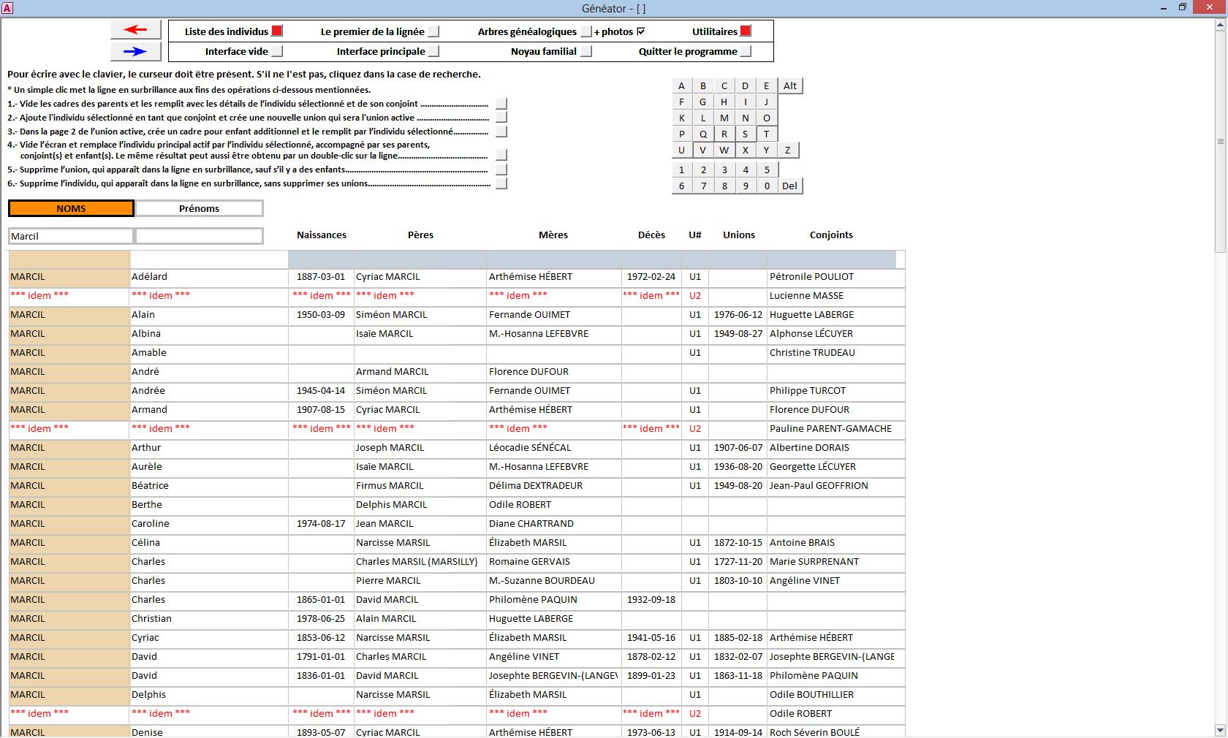
Task: Click father Charles MARSIL (MARSILLY)
Action: pyautogui.click(x=417, y=562)
